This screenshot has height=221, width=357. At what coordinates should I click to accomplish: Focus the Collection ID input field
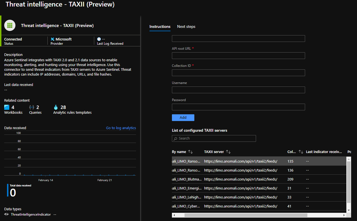point(238,73)
